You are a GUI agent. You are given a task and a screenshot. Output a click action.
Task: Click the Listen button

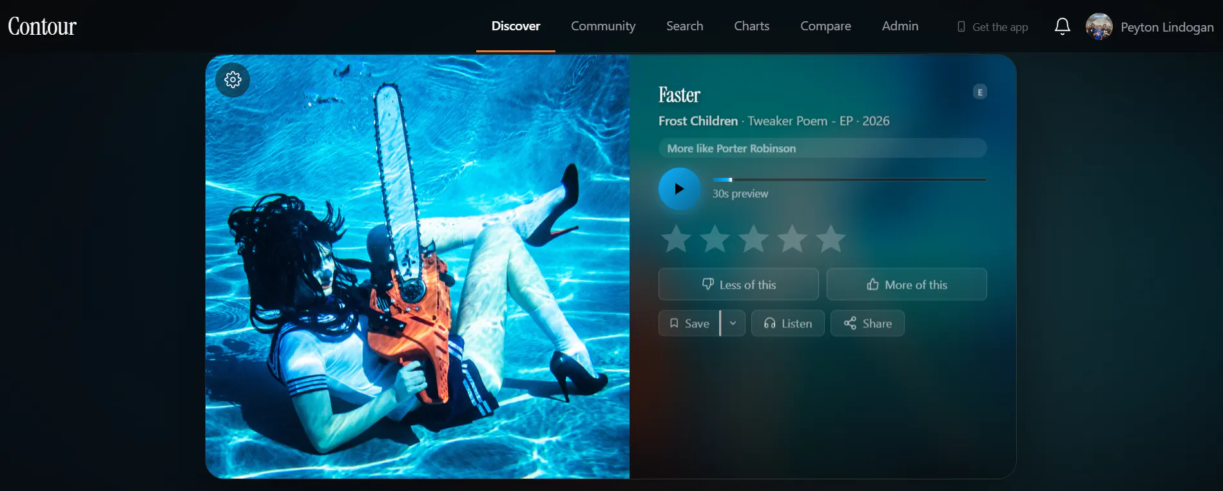point(787,323)
